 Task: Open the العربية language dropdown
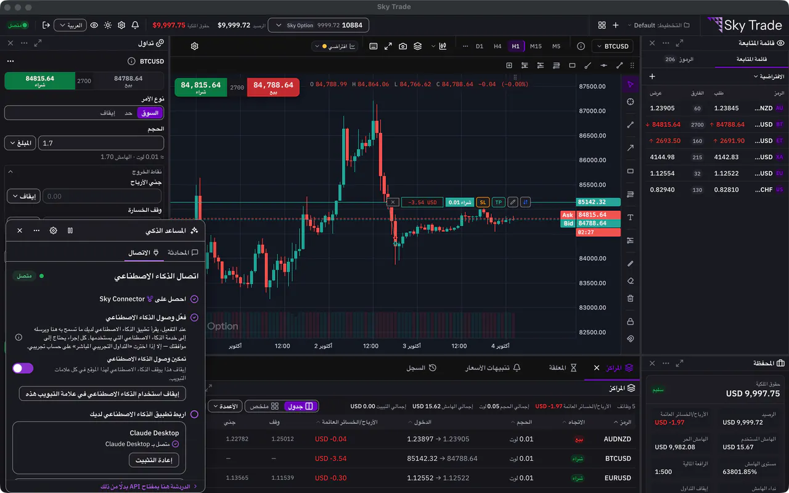click(70, 25)
